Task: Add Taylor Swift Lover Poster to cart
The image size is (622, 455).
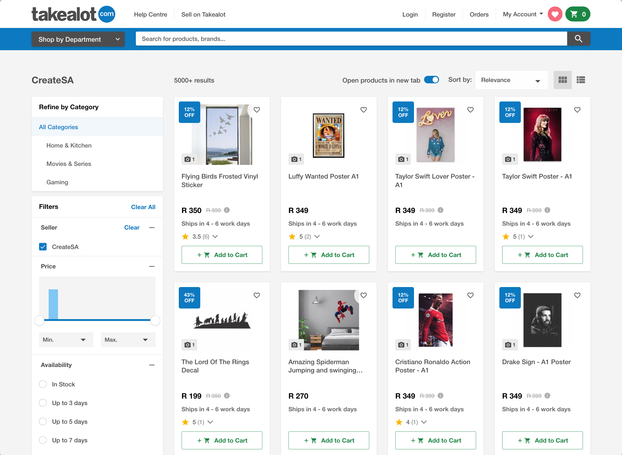Action: click(x=435, y=255)
